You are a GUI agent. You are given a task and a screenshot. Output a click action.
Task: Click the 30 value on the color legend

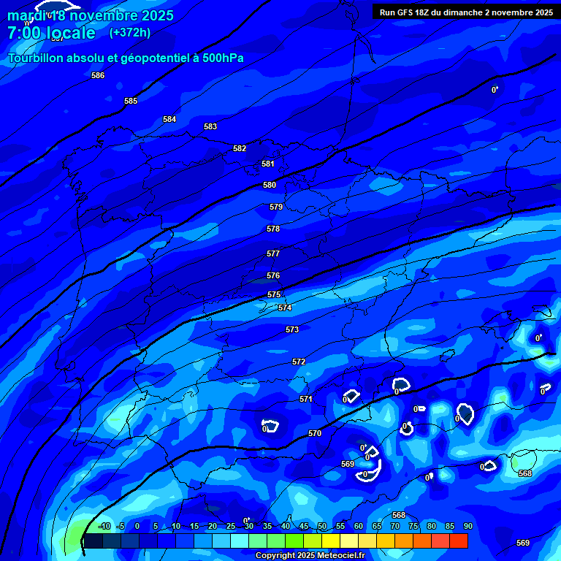coord(248,527)
